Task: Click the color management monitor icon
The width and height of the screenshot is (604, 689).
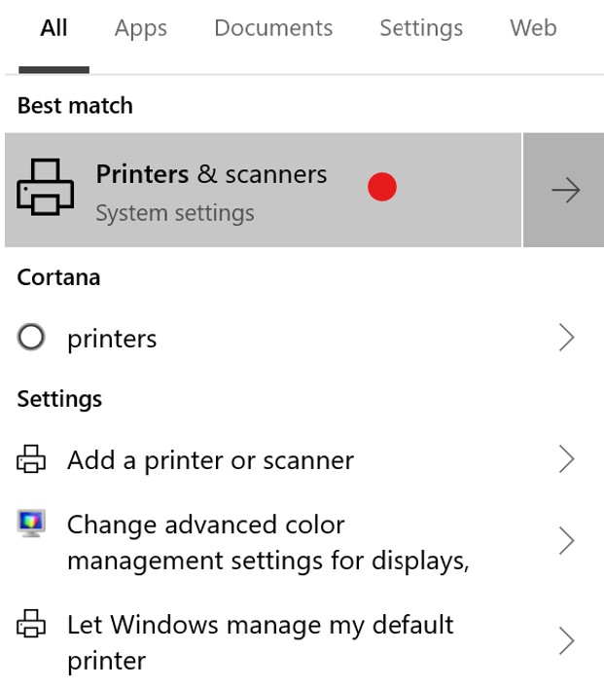Action: coord(31,525)
